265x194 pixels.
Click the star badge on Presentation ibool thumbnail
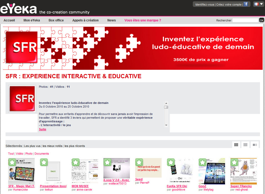click(x=44, y=162)
